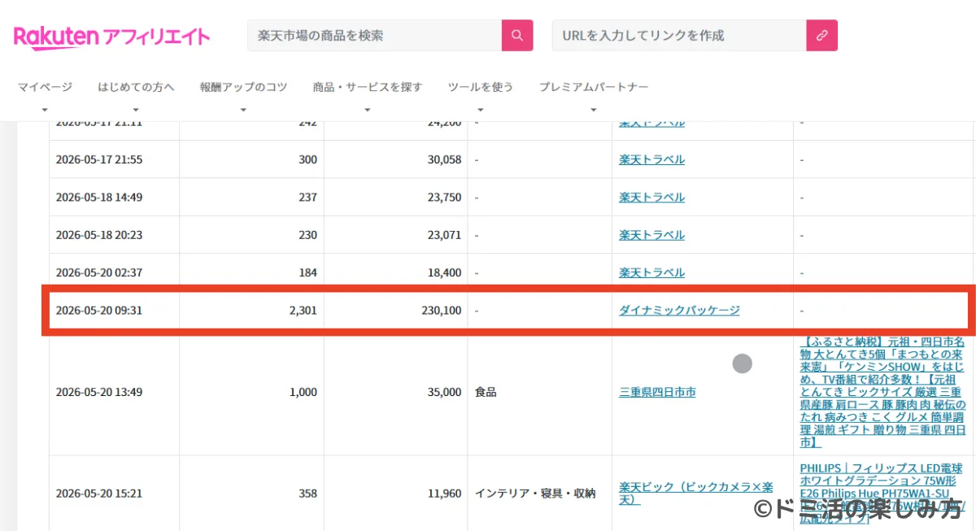
Task: Click the magnifier search button
Action: point(517,36)
